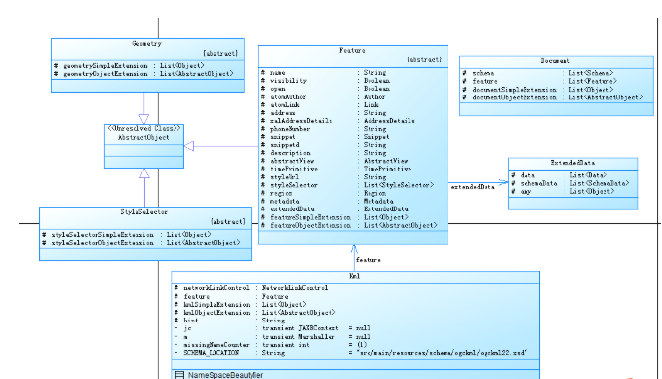This screenshot has height=379, width=662.
Task: Click the m Marshaller attribute in Kml
Action: [272, 337]
